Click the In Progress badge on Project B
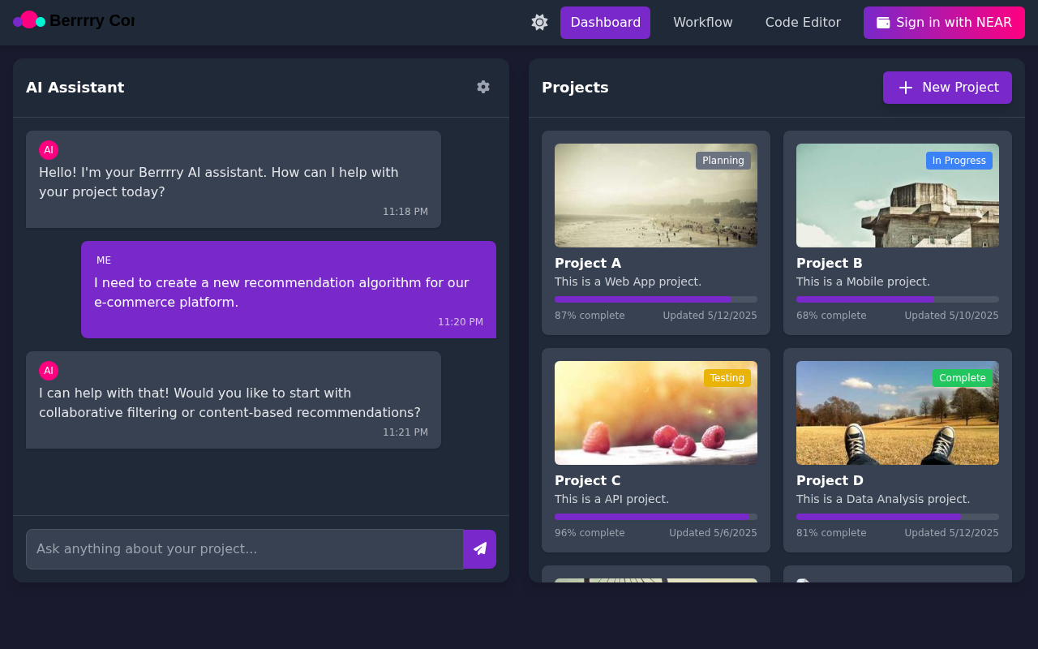 (959, 161)
